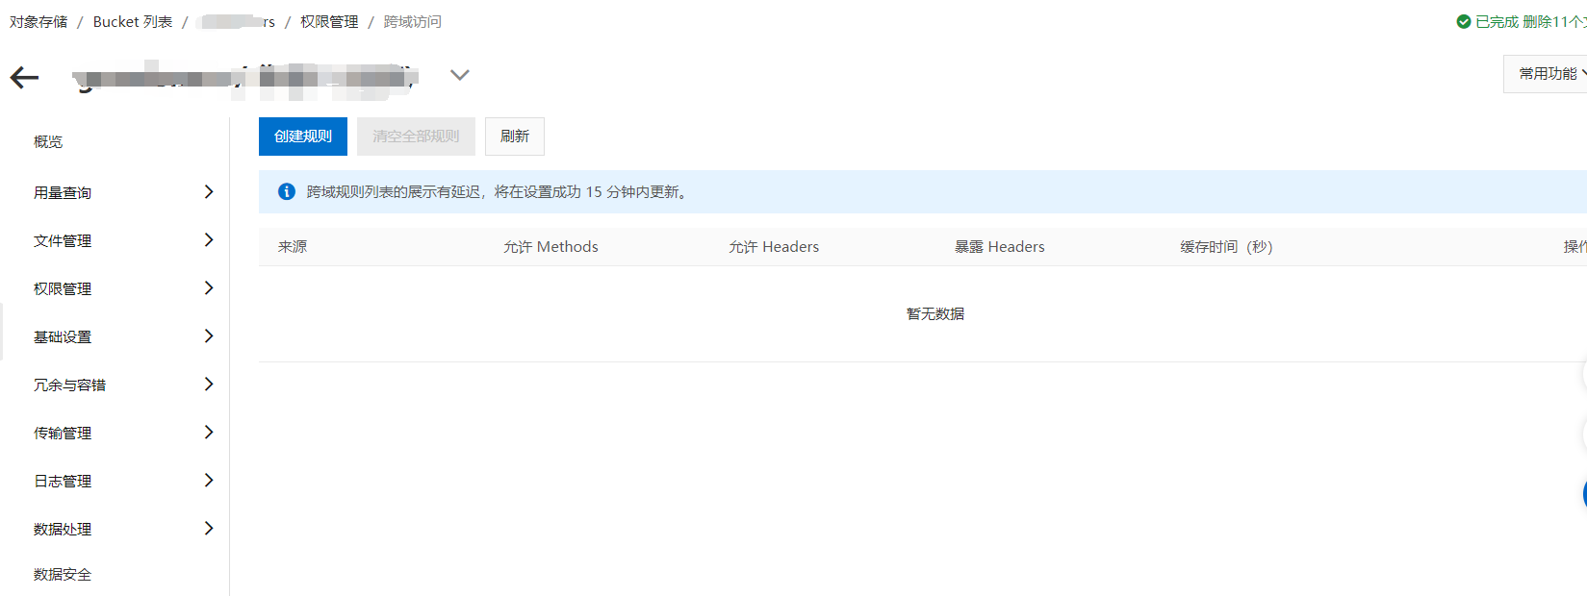Screen dimensions: 1587x596
Task: Open 文件管理 sidebar menu item
Action: [x=63, y=240]
